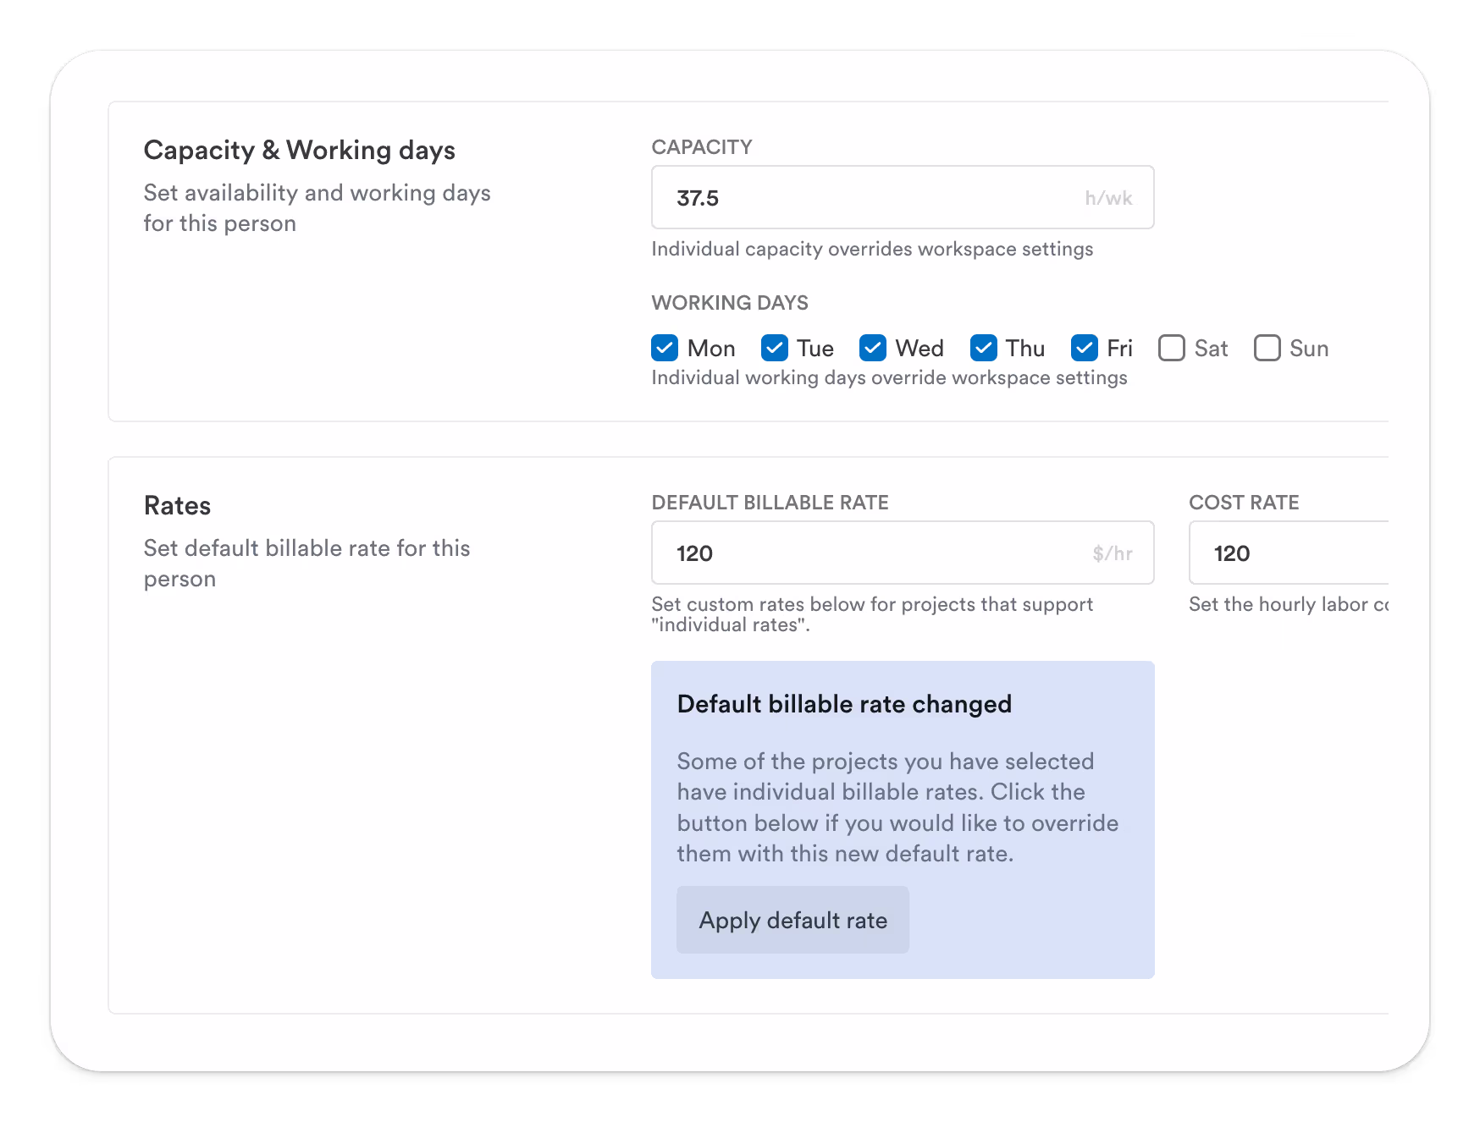
Task: Click the $/hr unit label
Action: (1112, 553)
